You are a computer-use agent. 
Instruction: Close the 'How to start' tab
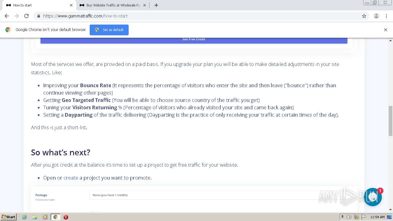(x=71, y=5)
